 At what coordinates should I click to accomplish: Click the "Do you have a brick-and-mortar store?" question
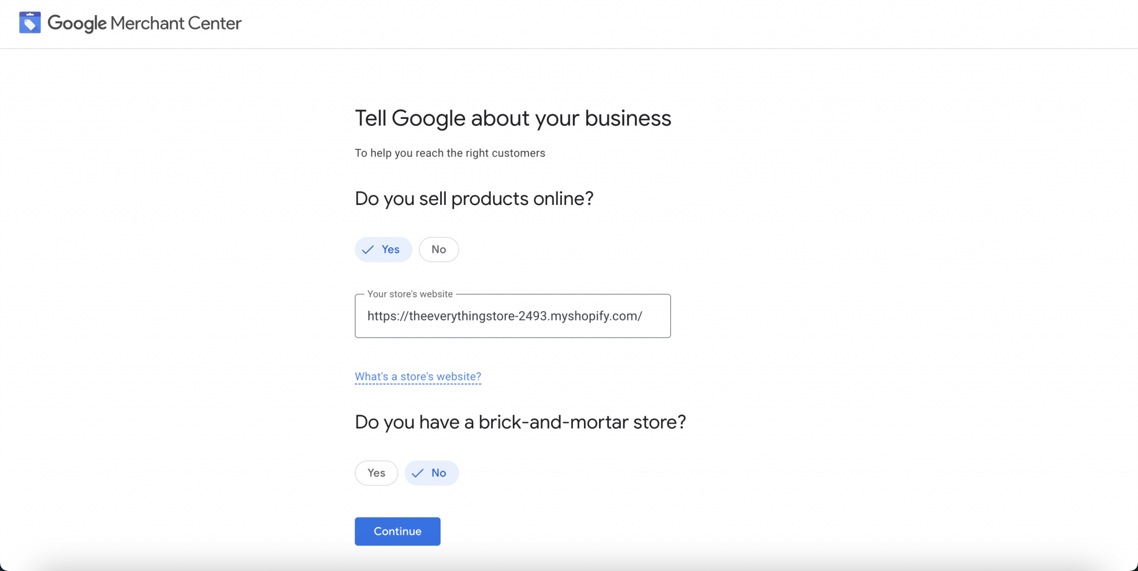click(x=520, y=422)
